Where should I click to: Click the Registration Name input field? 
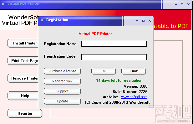point(114,44)
